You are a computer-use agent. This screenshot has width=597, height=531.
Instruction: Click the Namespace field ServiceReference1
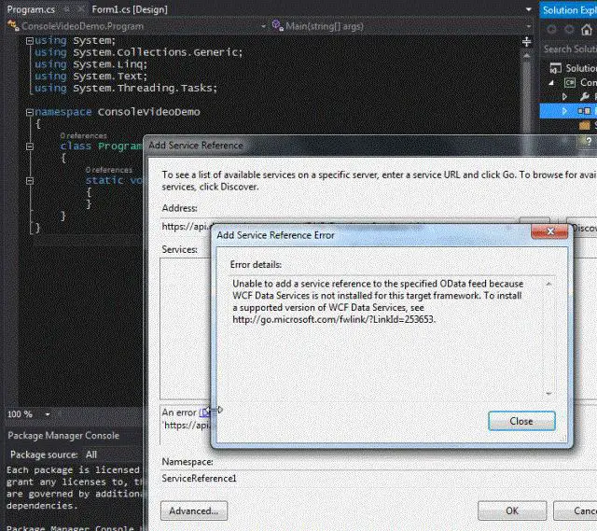(377, 479)
